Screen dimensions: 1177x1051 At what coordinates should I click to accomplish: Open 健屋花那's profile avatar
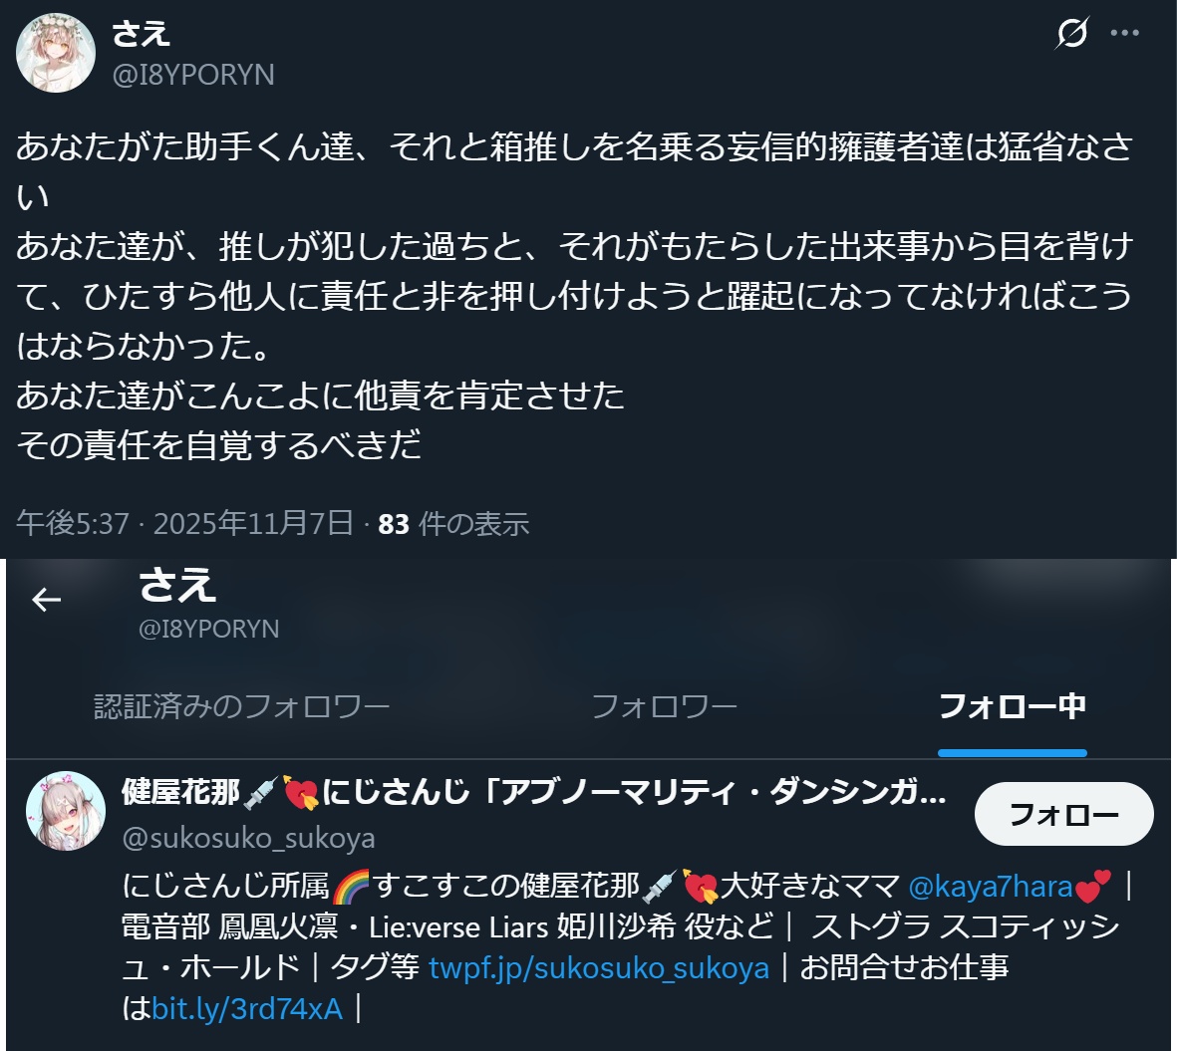66,811
